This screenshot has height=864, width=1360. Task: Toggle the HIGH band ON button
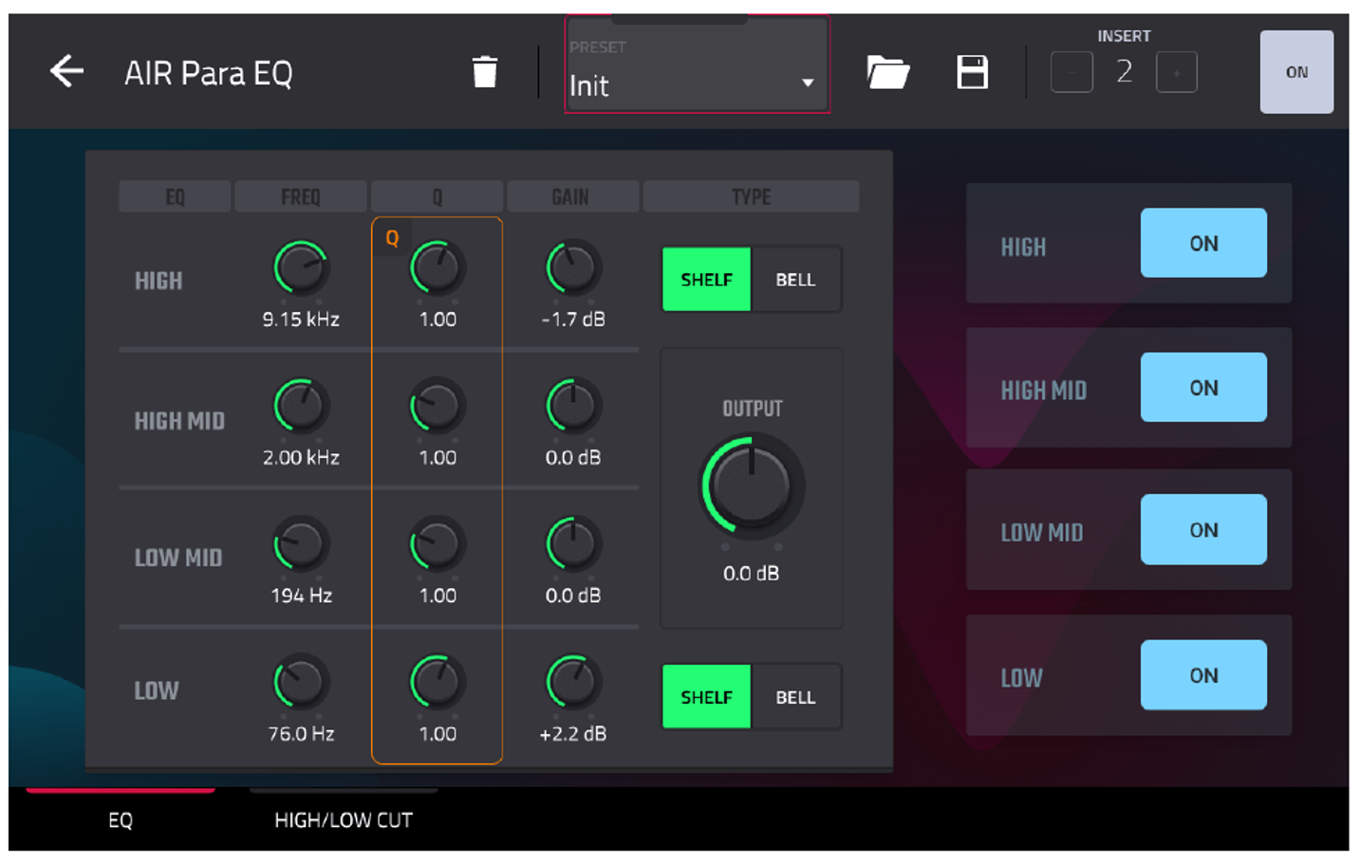click(1203, 243)
